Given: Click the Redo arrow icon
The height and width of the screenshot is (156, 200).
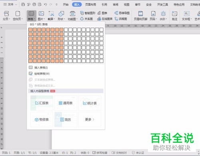Looking at the screenshot, I should click(51, 4).
